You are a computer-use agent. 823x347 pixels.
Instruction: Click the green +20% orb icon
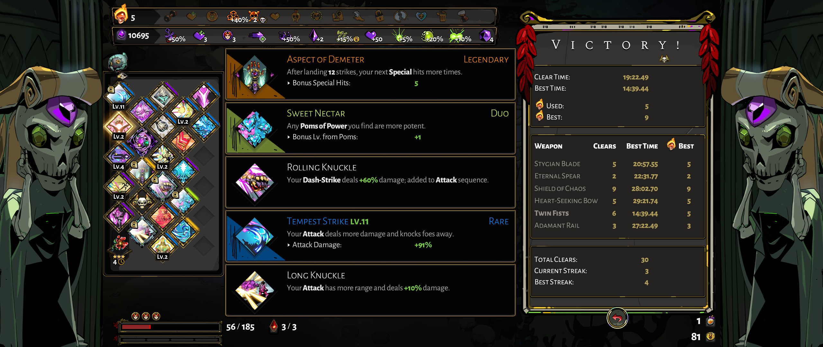click(x=428, y=36)
